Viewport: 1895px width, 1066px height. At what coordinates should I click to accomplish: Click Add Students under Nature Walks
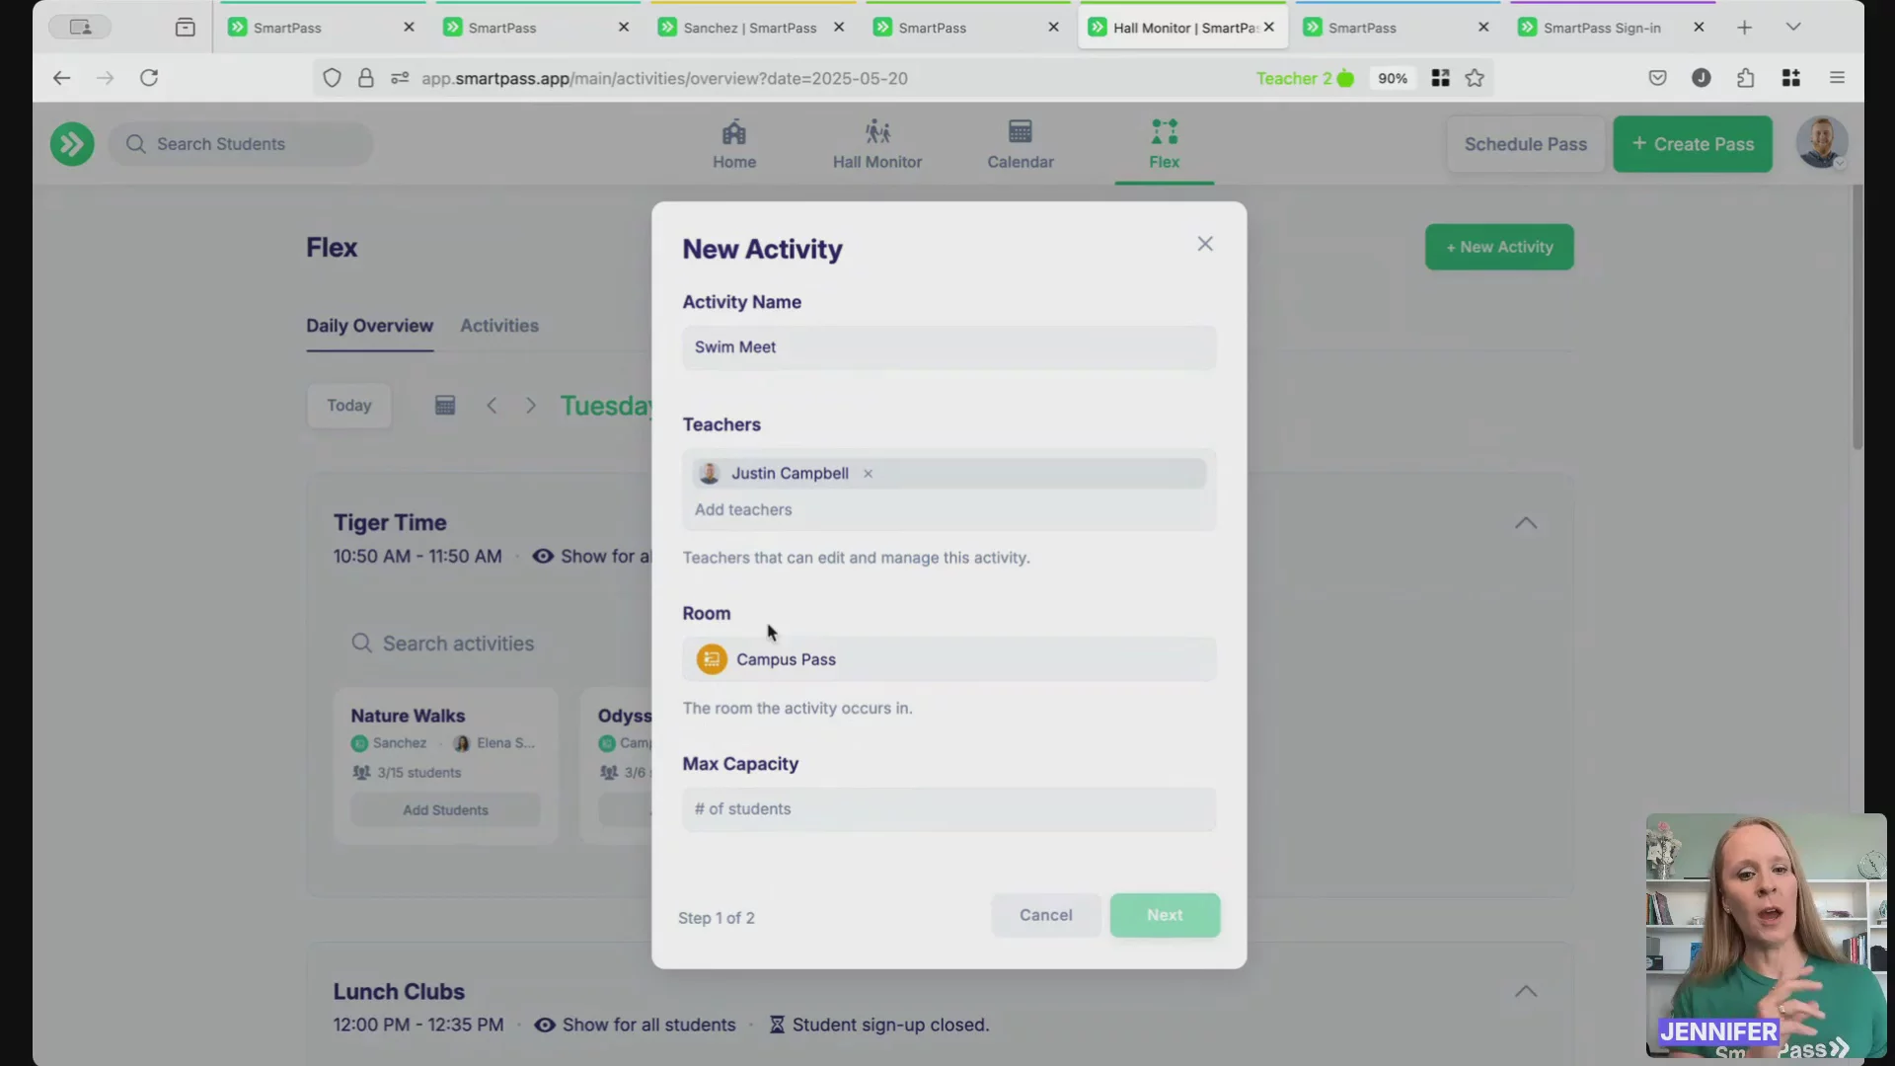(445, 810)
